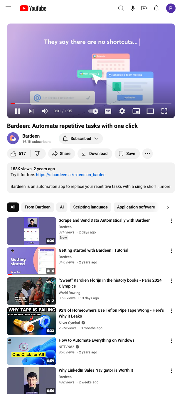Dislike the video with thumbs down
The width and height of the screenshot is (182, 394).
(x=37, y=153)
